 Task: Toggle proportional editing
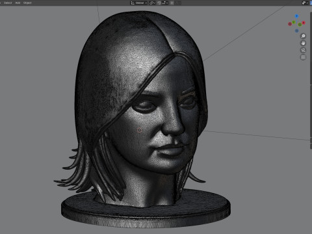coord(172,3)
